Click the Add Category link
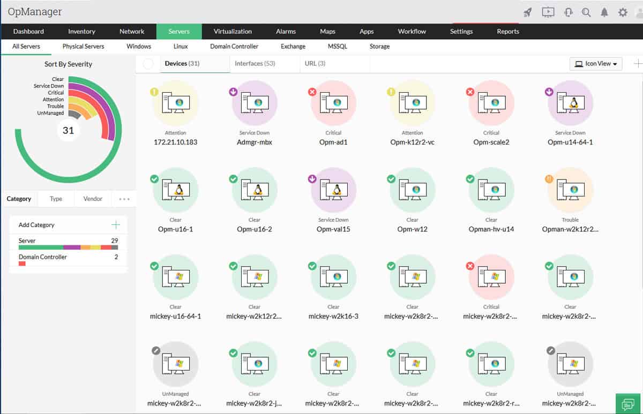643x414 pixels. click(36, 225)
